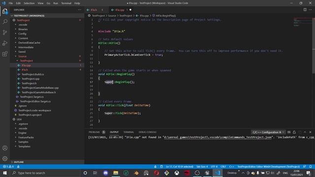The height and width of the screenshot is (177, 315).
Task: Open the Source Control view
Action: click(x=5, y=32)
